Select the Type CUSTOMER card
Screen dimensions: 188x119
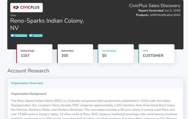pos(156,54)
